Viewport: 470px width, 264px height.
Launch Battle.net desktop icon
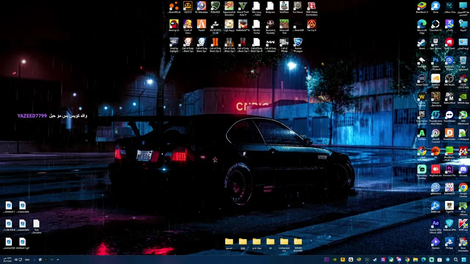click(x=435, y=208)
